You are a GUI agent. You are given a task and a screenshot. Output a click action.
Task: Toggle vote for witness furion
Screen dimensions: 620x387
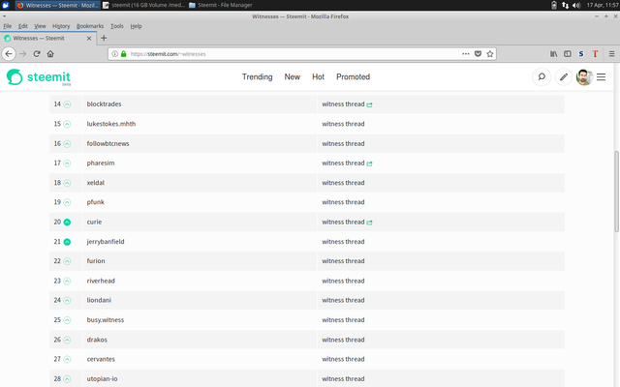pyautogui.click(x=67, y=261)
